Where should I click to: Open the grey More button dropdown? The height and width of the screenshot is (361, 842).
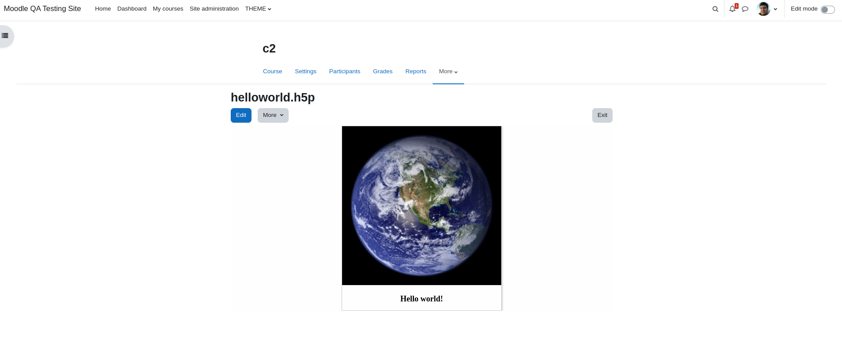tap(273, 115)
